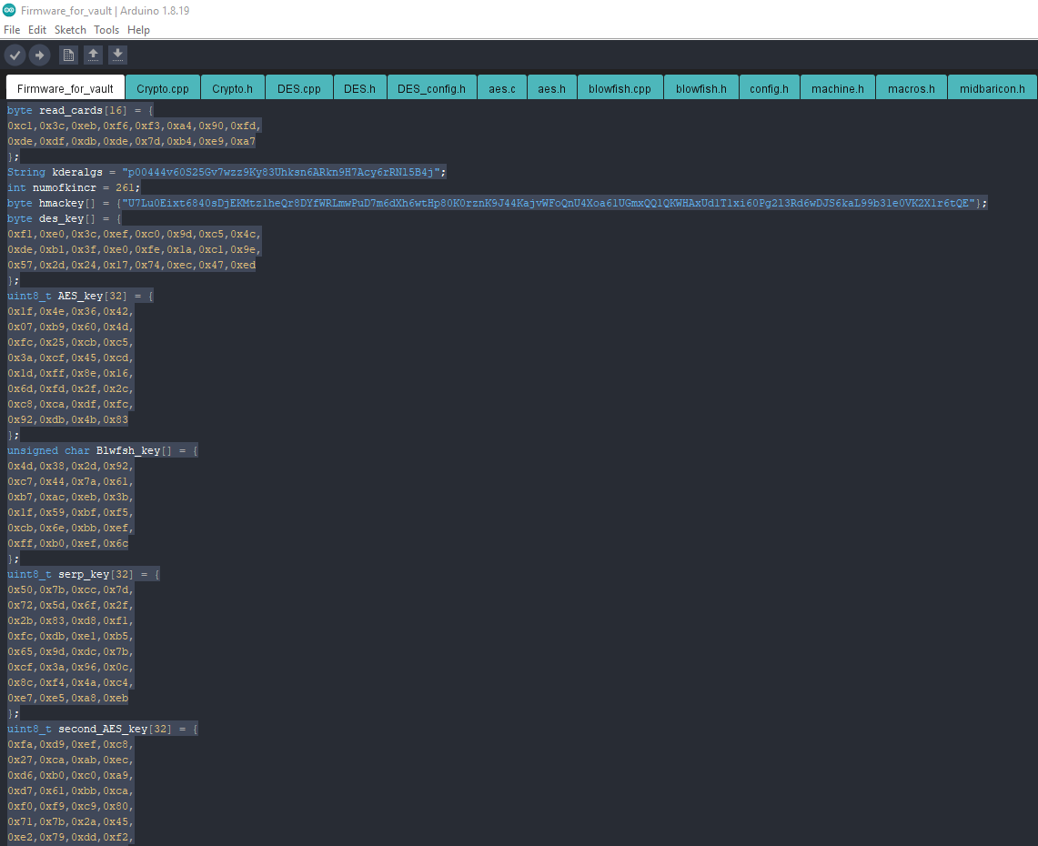Click the Arduino logo in title bar
The image size is (1038, 846).
tap(9, 10)
